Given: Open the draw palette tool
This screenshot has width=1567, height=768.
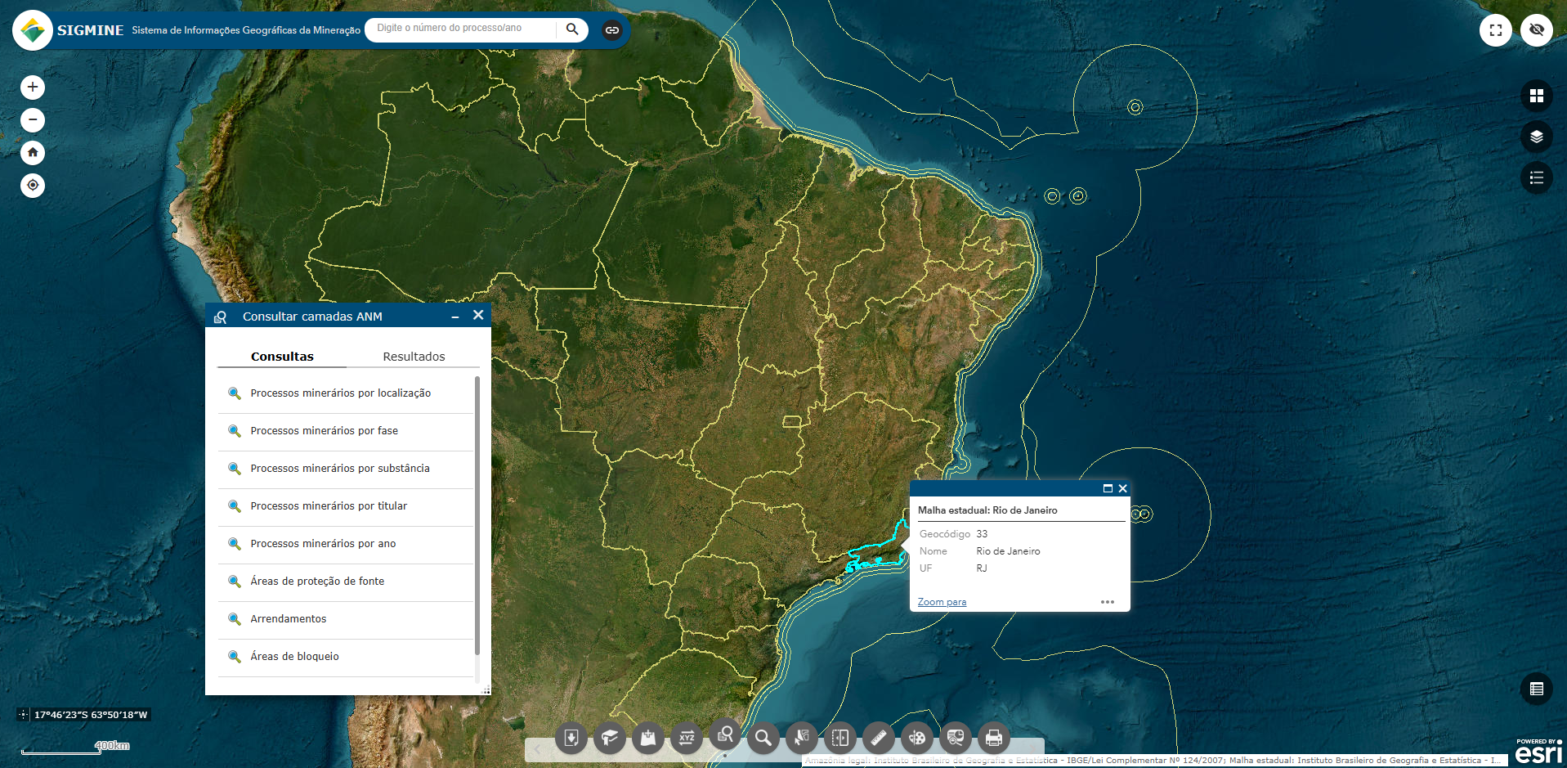Looking at the screenshot, I should 916,739.
